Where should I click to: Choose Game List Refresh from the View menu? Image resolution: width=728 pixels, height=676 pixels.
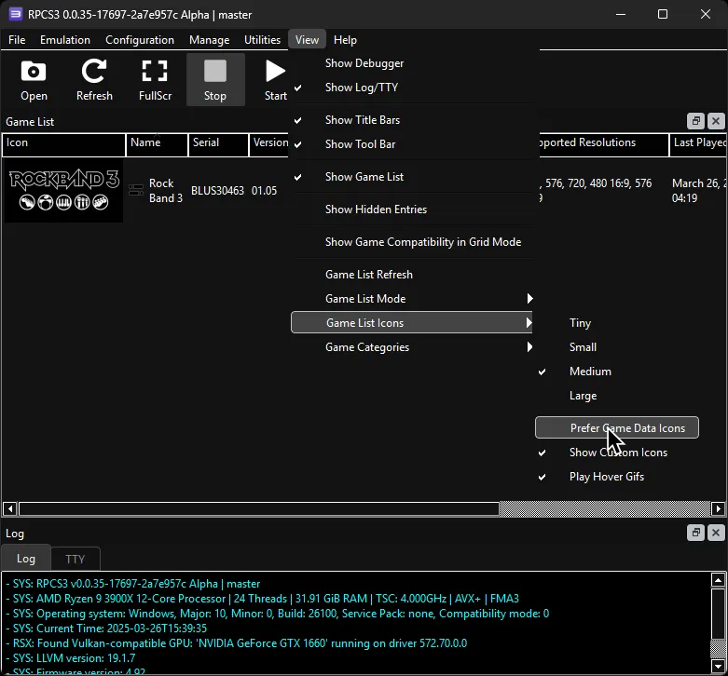click(412, 275)
